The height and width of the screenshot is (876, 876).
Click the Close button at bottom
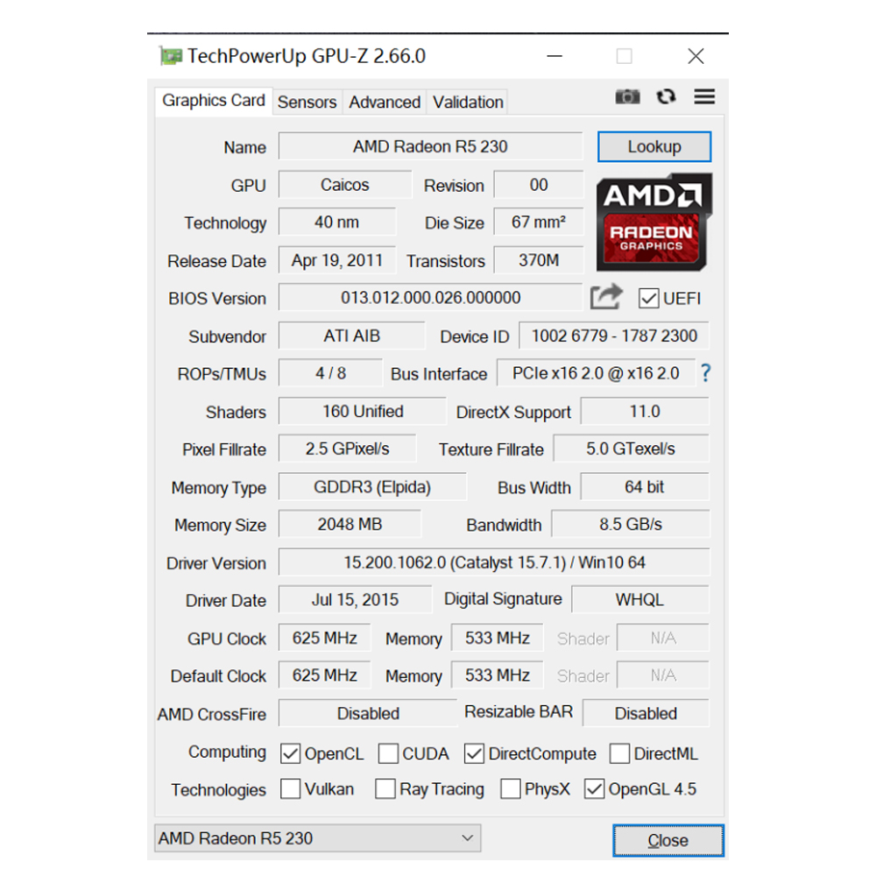668,840
